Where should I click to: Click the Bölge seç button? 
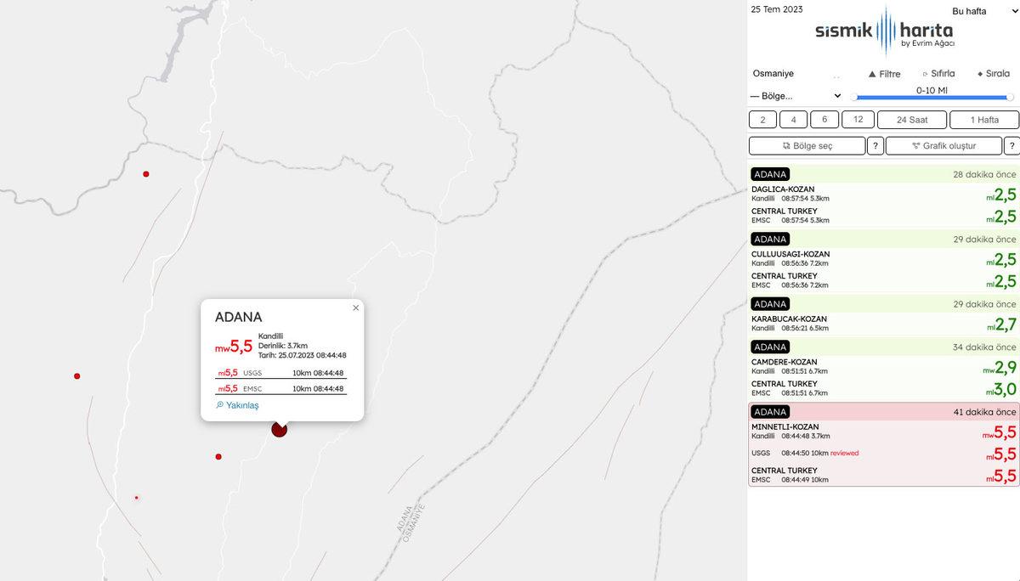[x=807, y=146]
